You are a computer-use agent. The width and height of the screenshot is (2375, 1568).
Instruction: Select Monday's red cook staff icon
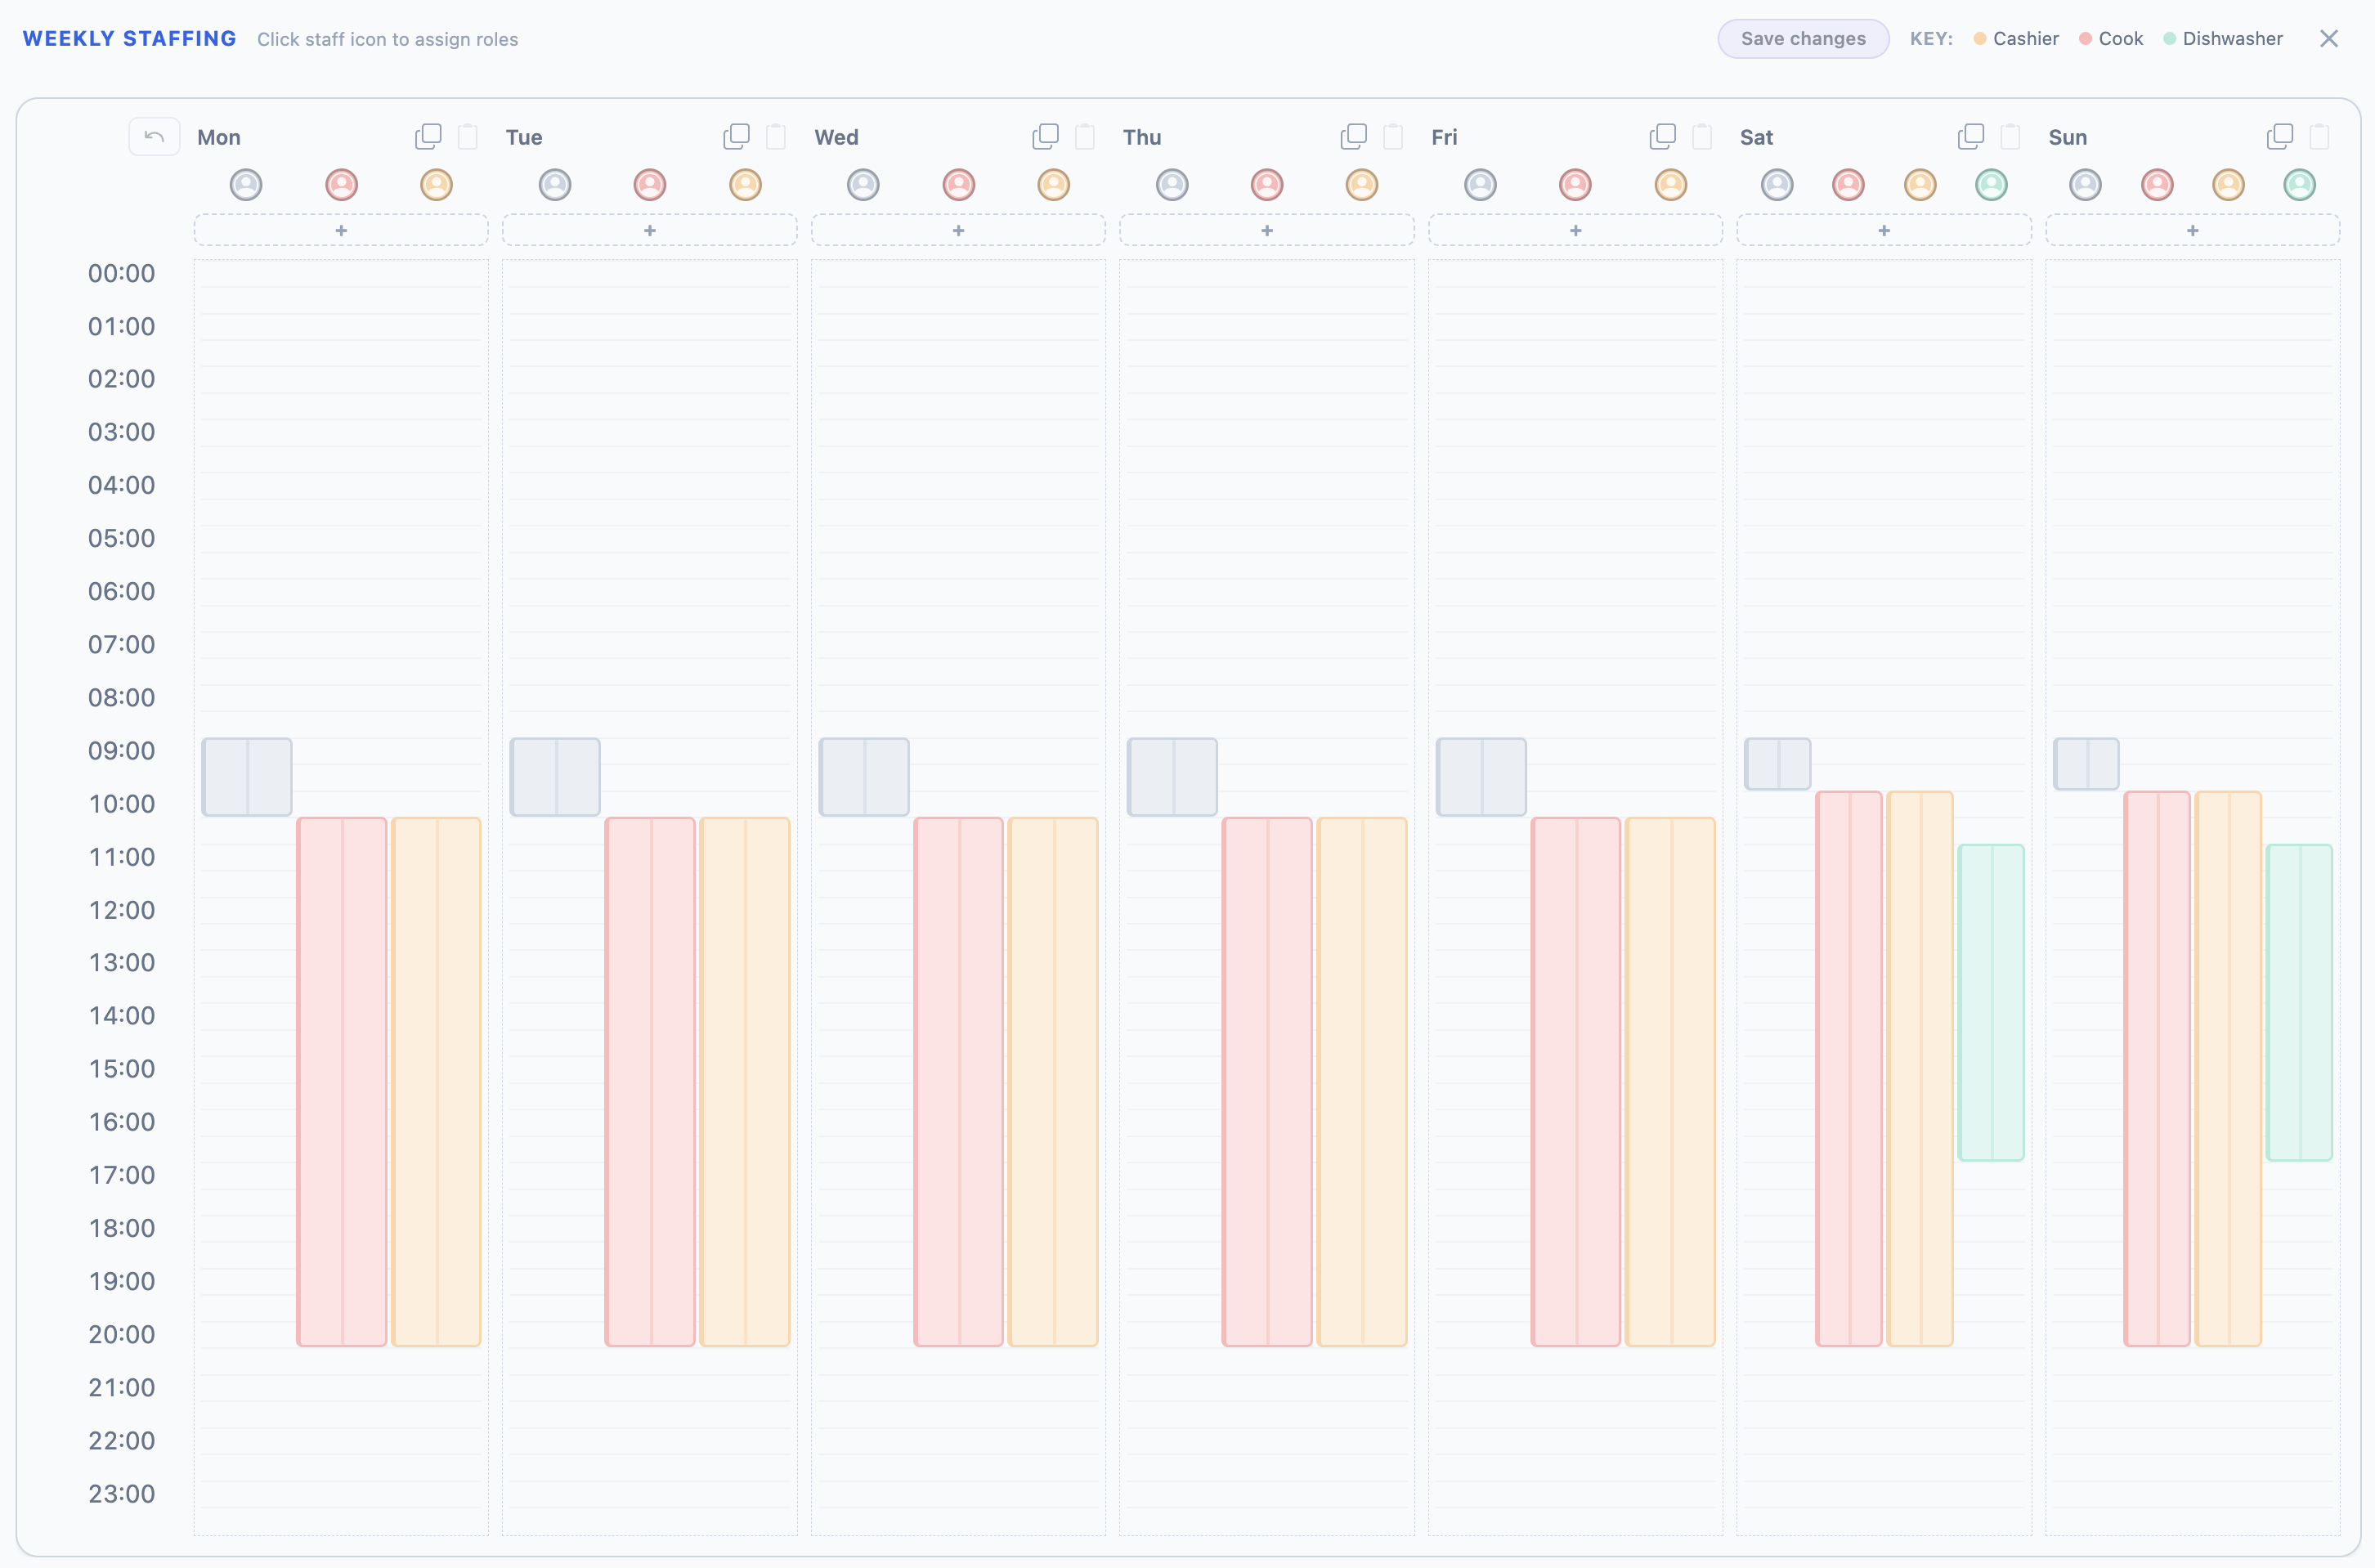[x=342, y=185]
